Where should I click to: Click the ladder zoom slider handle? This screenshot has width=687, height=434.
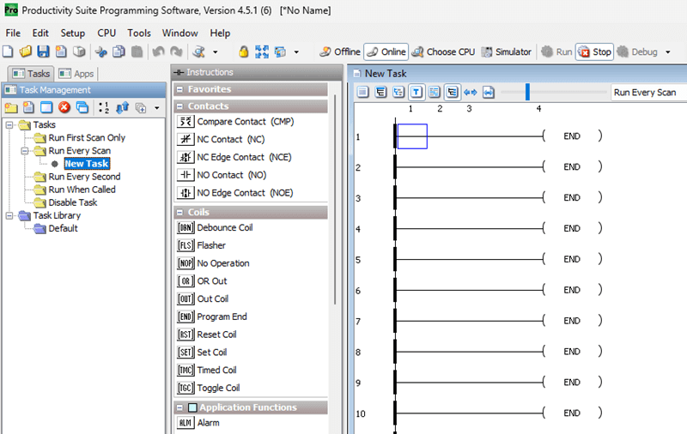pos(527,93)
